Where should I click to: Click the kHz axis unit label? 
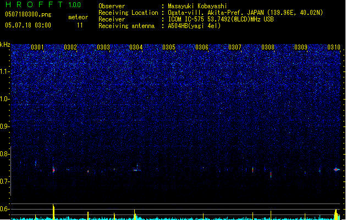coord(5,45)
